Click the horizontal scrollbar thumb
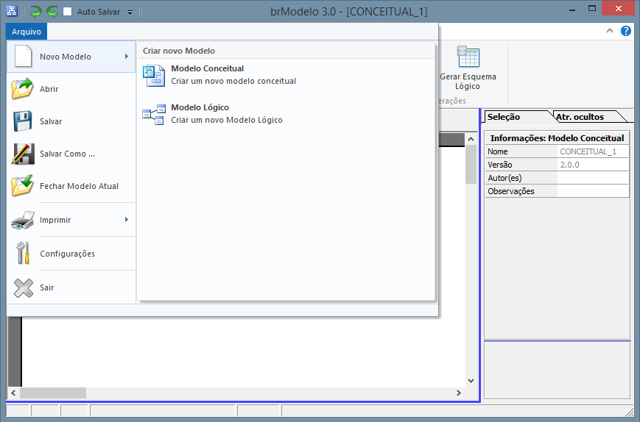This screenshot has height=422, width=640. [53, 393]
